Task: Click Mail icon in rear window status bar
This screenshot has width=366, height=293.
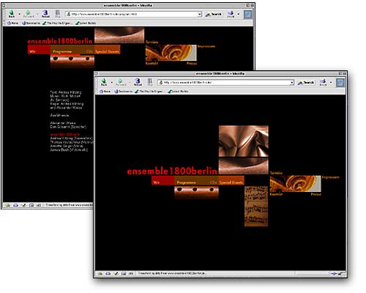Action: [15, 205]
